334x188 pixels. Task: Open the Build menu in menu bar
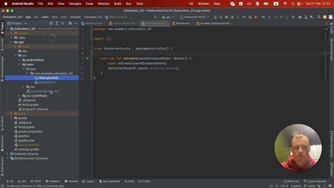point(117,4)
